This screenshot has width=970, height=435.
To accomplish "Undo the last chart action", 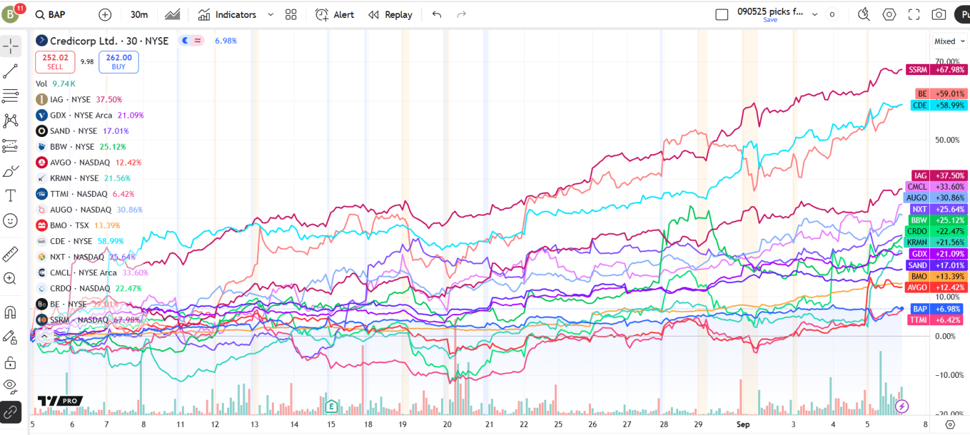I will [x=436, y=15].
